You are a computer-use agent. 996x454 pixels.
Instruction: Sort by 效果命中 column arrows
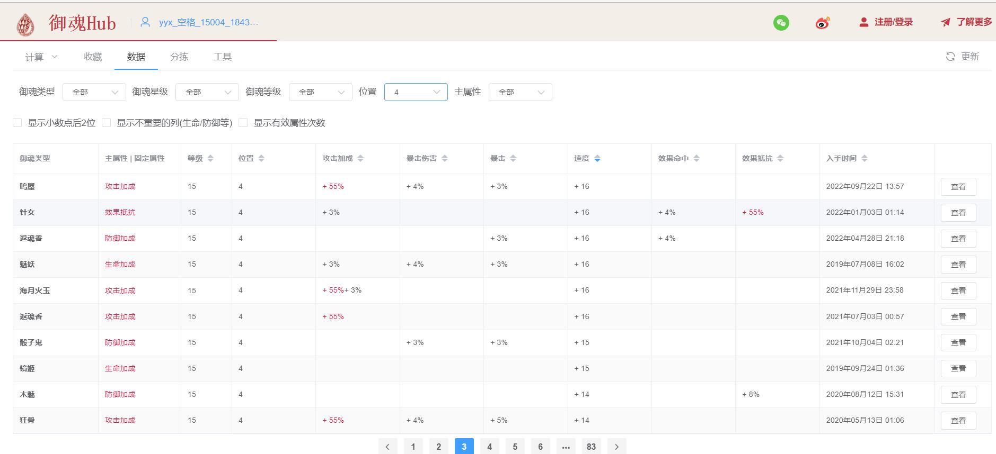(x=697, y=158)
